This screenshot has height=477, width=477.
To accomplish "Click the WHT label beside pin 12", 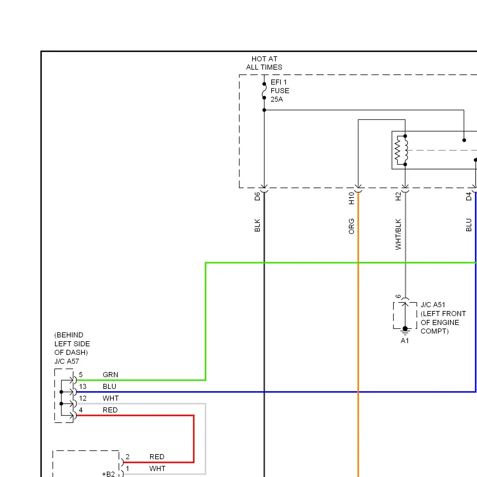I will click(111, 398).
